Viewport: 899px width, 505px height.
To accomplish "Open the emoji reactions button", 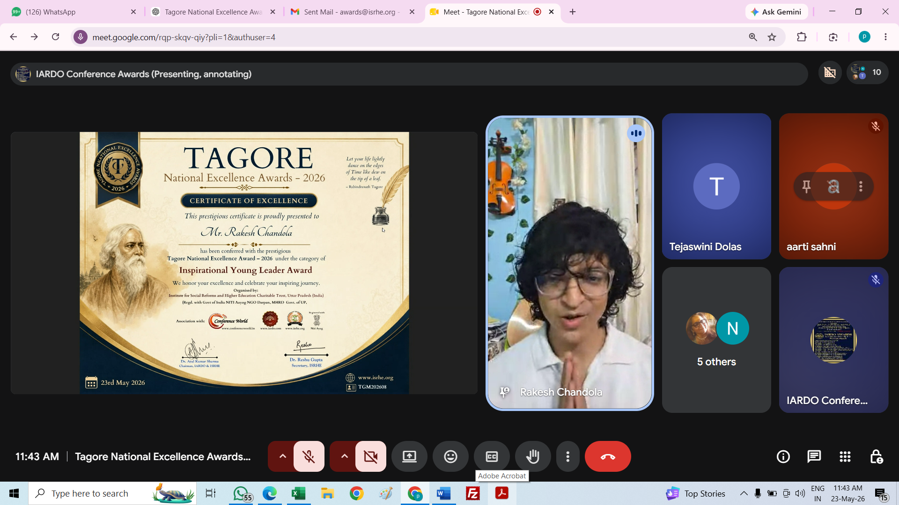I will click(x=450, y=456).
